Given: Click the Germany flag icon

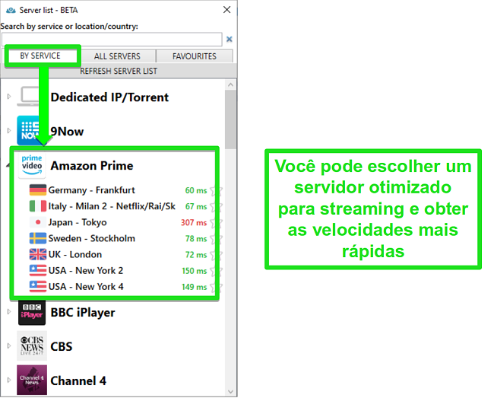Looking at the screenshot, I should [x=38, y=189].
